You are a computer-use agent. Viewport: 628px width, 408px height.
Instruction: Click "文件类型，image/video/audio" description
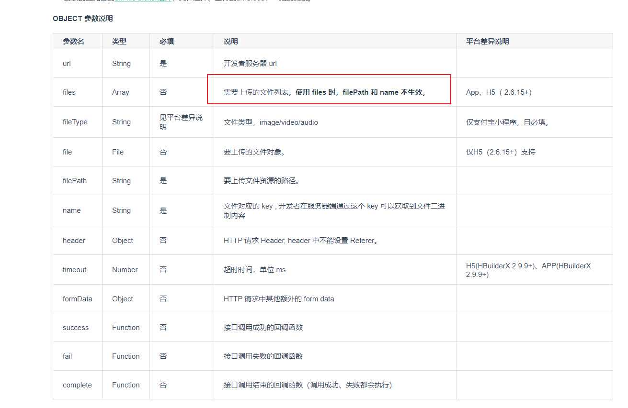[x=271, y=122]
